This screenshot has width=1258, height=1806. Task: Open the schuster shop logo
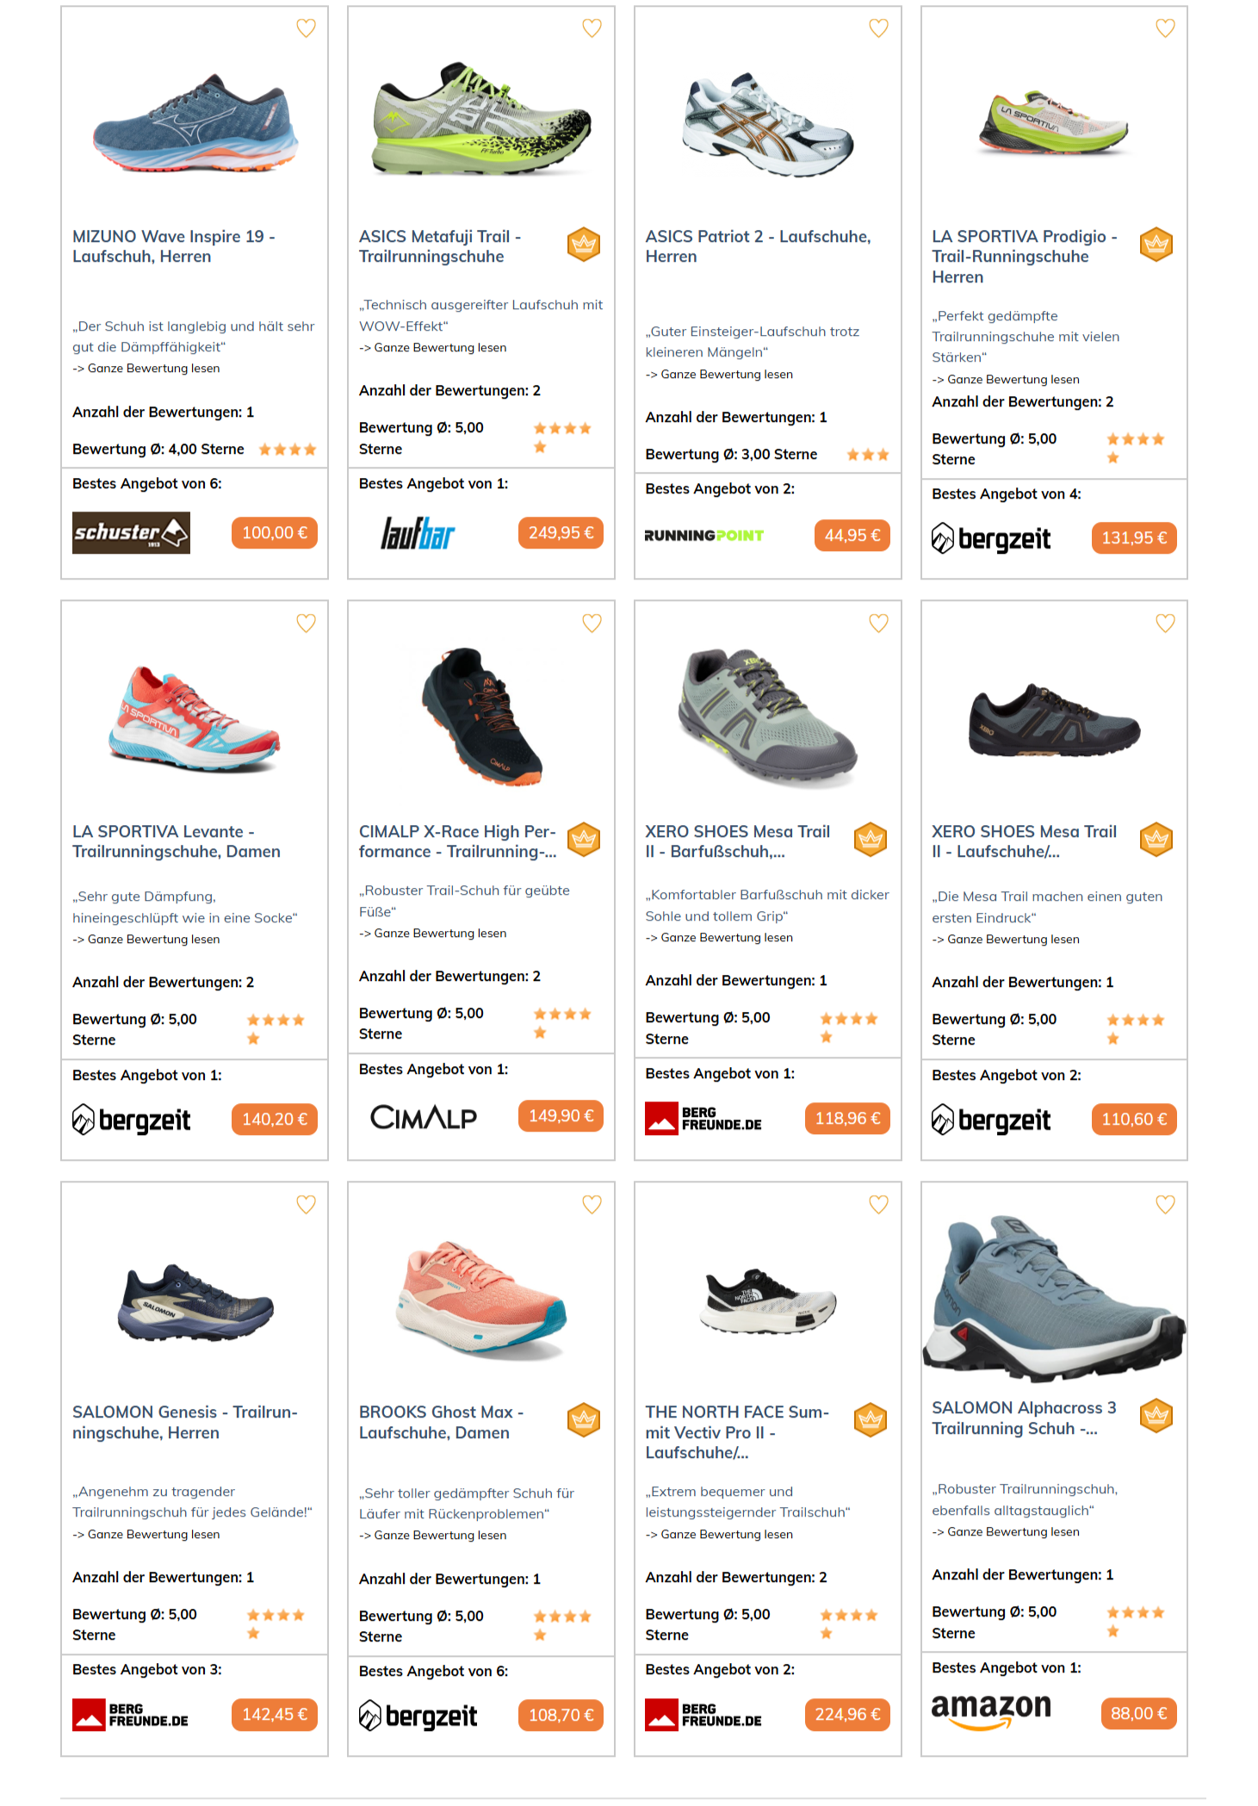131,533
